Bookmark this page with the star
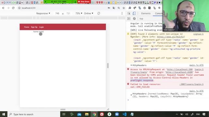This screenshot has height=117, width=209. 124,8
